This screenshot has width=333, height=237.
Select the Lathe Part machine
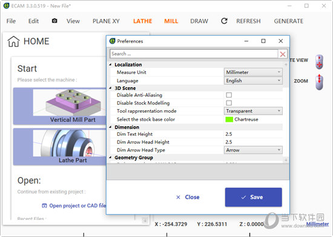(60, 147)
